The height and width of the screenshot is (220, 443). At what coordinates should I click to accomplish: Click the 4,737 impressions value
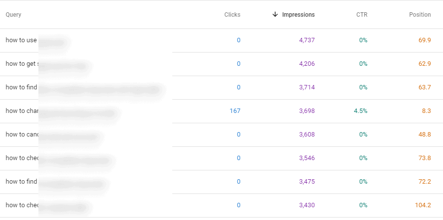[x=307, y=40]
